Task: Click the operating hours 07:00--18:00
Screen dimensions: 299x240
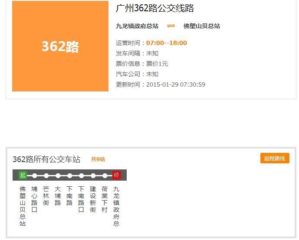Action: tap(167, 43)
